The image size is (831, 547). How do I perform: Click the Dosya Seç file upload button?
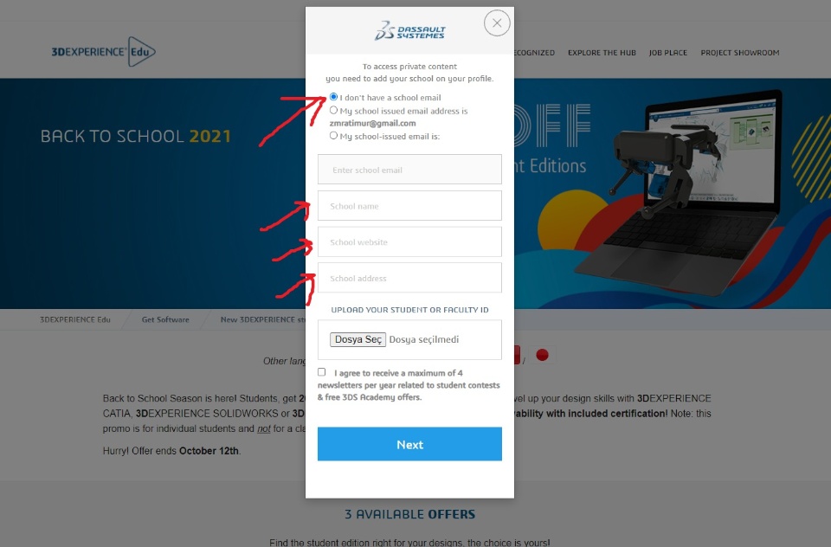click(x=358, y=339)
